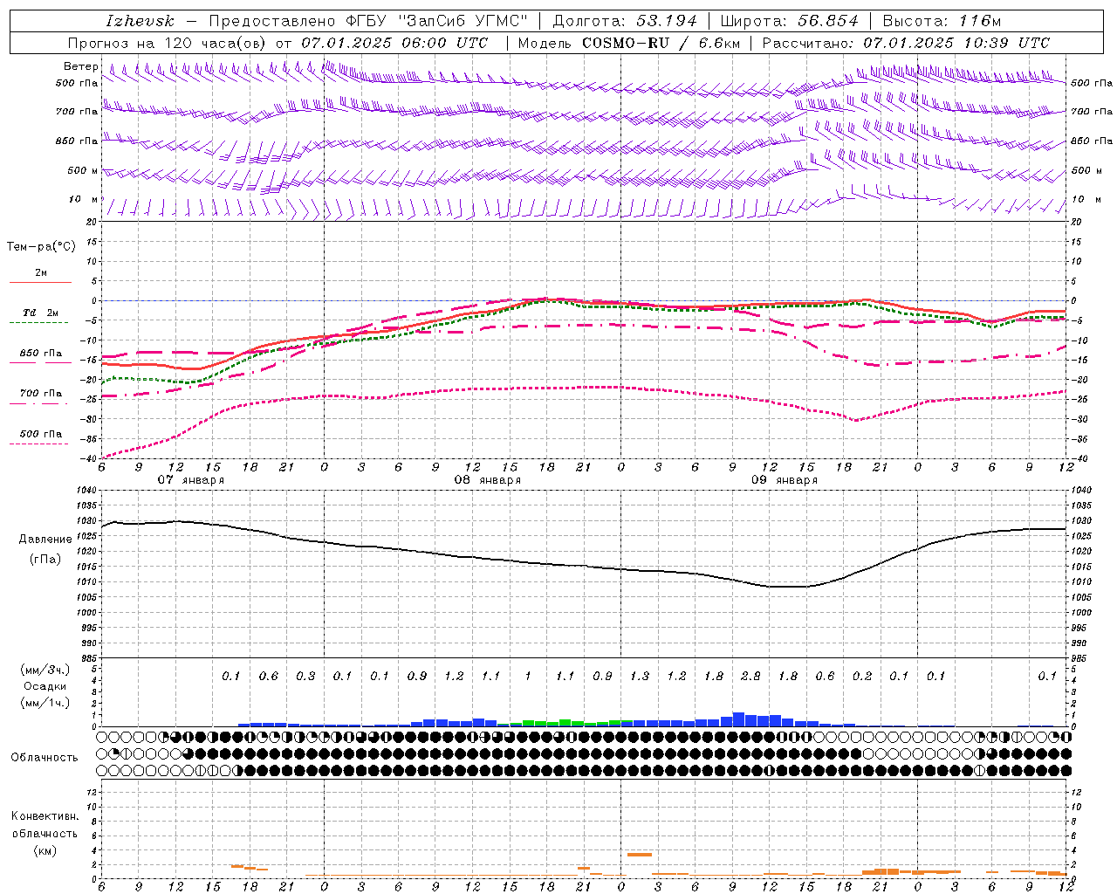Select the Рассчитано: 07.01.2025 10:39 UTC timestamp
The height and width of the screenshot is (894, 1117).
(x=906, y=43)
